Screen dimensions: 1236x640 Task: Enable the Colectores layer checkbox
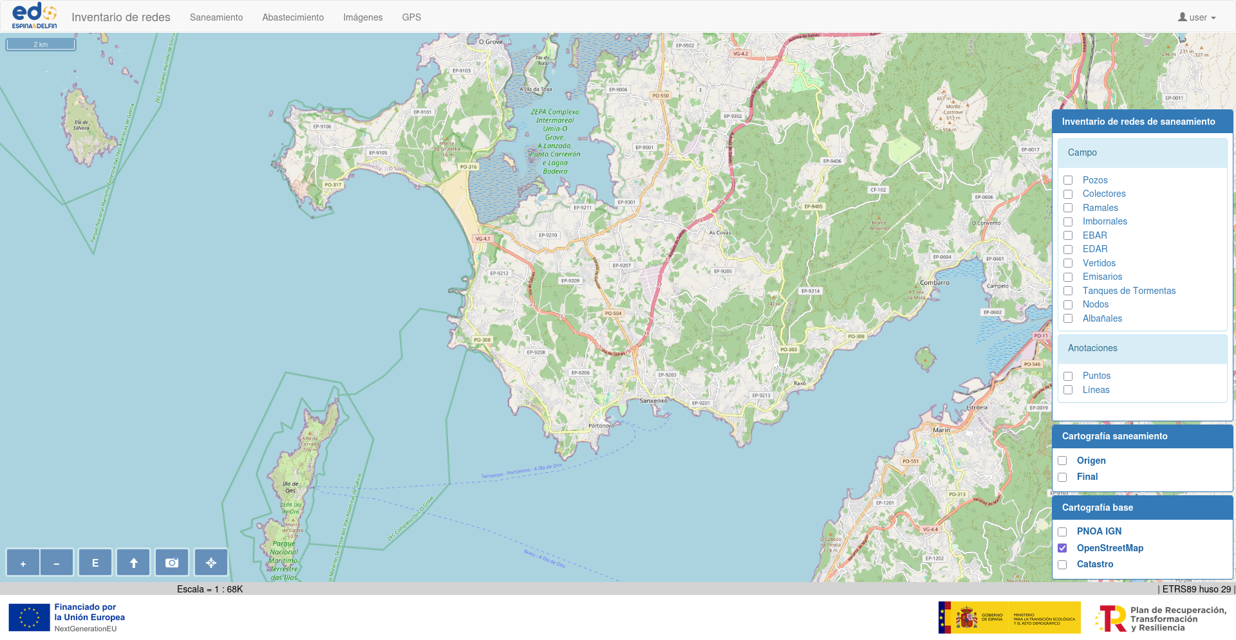[1068, 194]
